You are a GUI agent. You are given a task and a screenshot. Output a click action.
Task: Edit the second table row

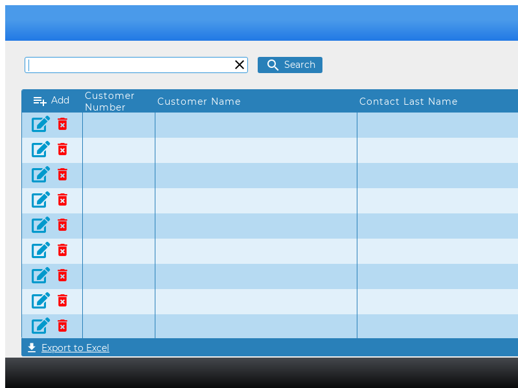pos(41,149)
